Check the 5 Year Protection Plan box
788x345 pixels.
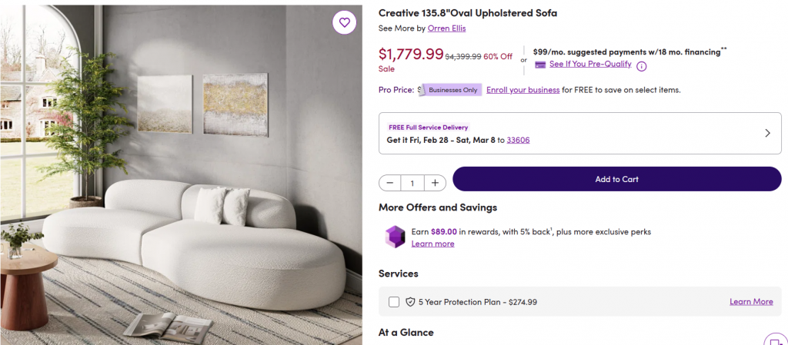tap(394, 302)
